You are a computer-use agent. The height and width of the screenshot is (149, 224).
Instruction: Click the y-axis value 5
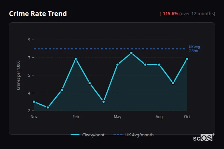pos(29,75)
